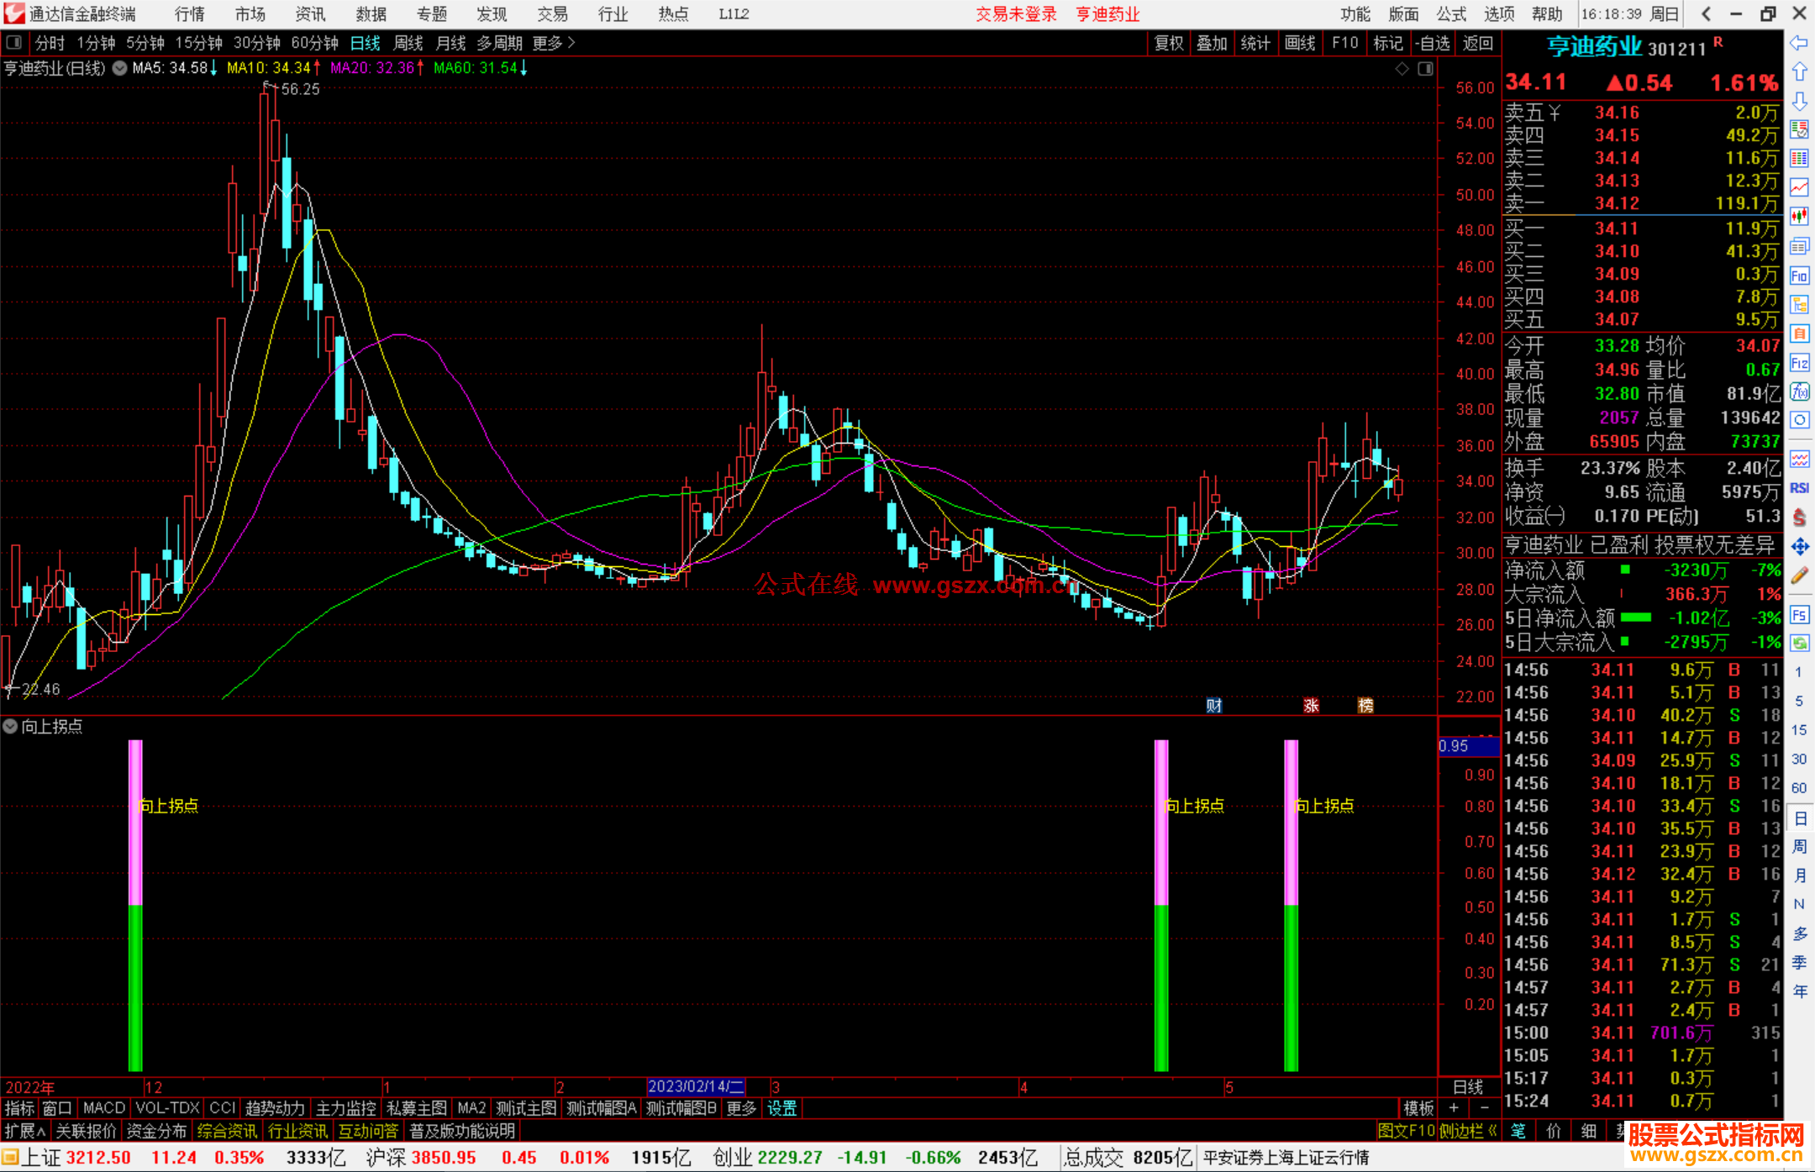Toggle round icon beside 亨迪药业(日线) label
Screen dimensions: 1815x1172
click(120, 68)
